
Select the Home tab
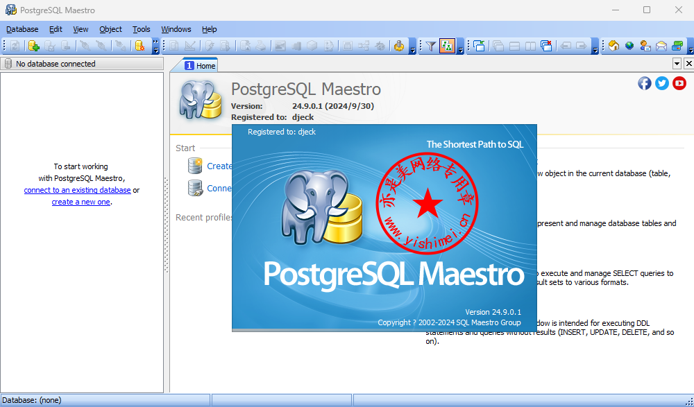click(200, 65)
